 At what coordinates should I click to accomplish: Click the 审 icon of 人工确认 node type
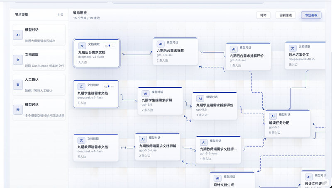[18, 85]
